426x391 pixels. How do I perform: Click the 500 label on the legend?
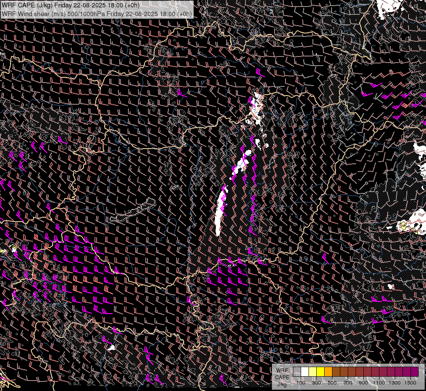[x=332, y=383]
